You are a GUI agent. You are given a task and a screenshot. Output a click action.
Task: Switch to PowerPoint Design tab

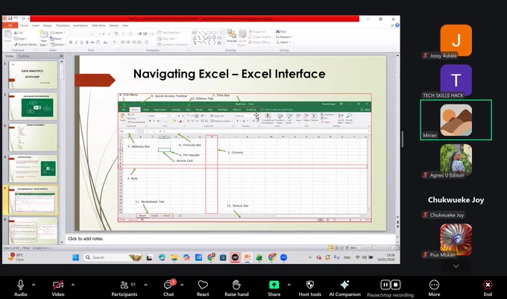pos(48,25)
